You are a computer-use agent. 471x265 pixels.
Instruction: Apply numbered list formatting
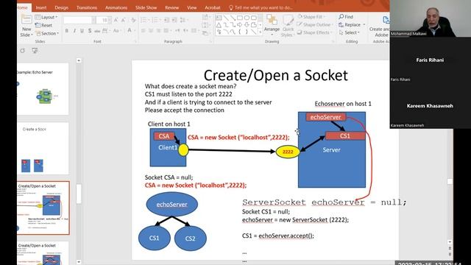click(x=155, y=20)
